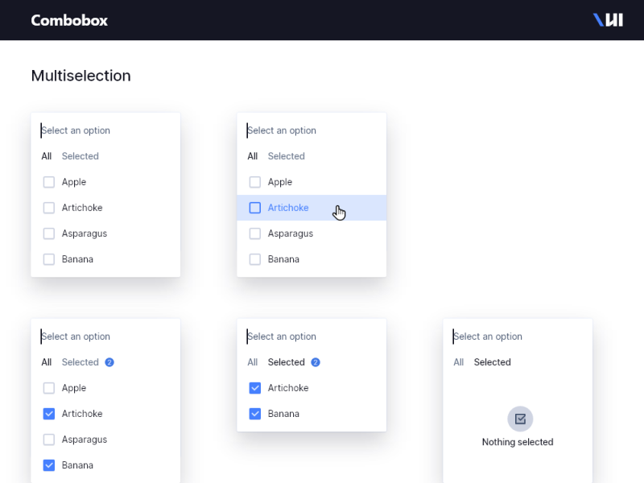Viewport: 644px width, 483px height.
Task: Click Banana label in bottom-left combobox
Action: [77, 465]
